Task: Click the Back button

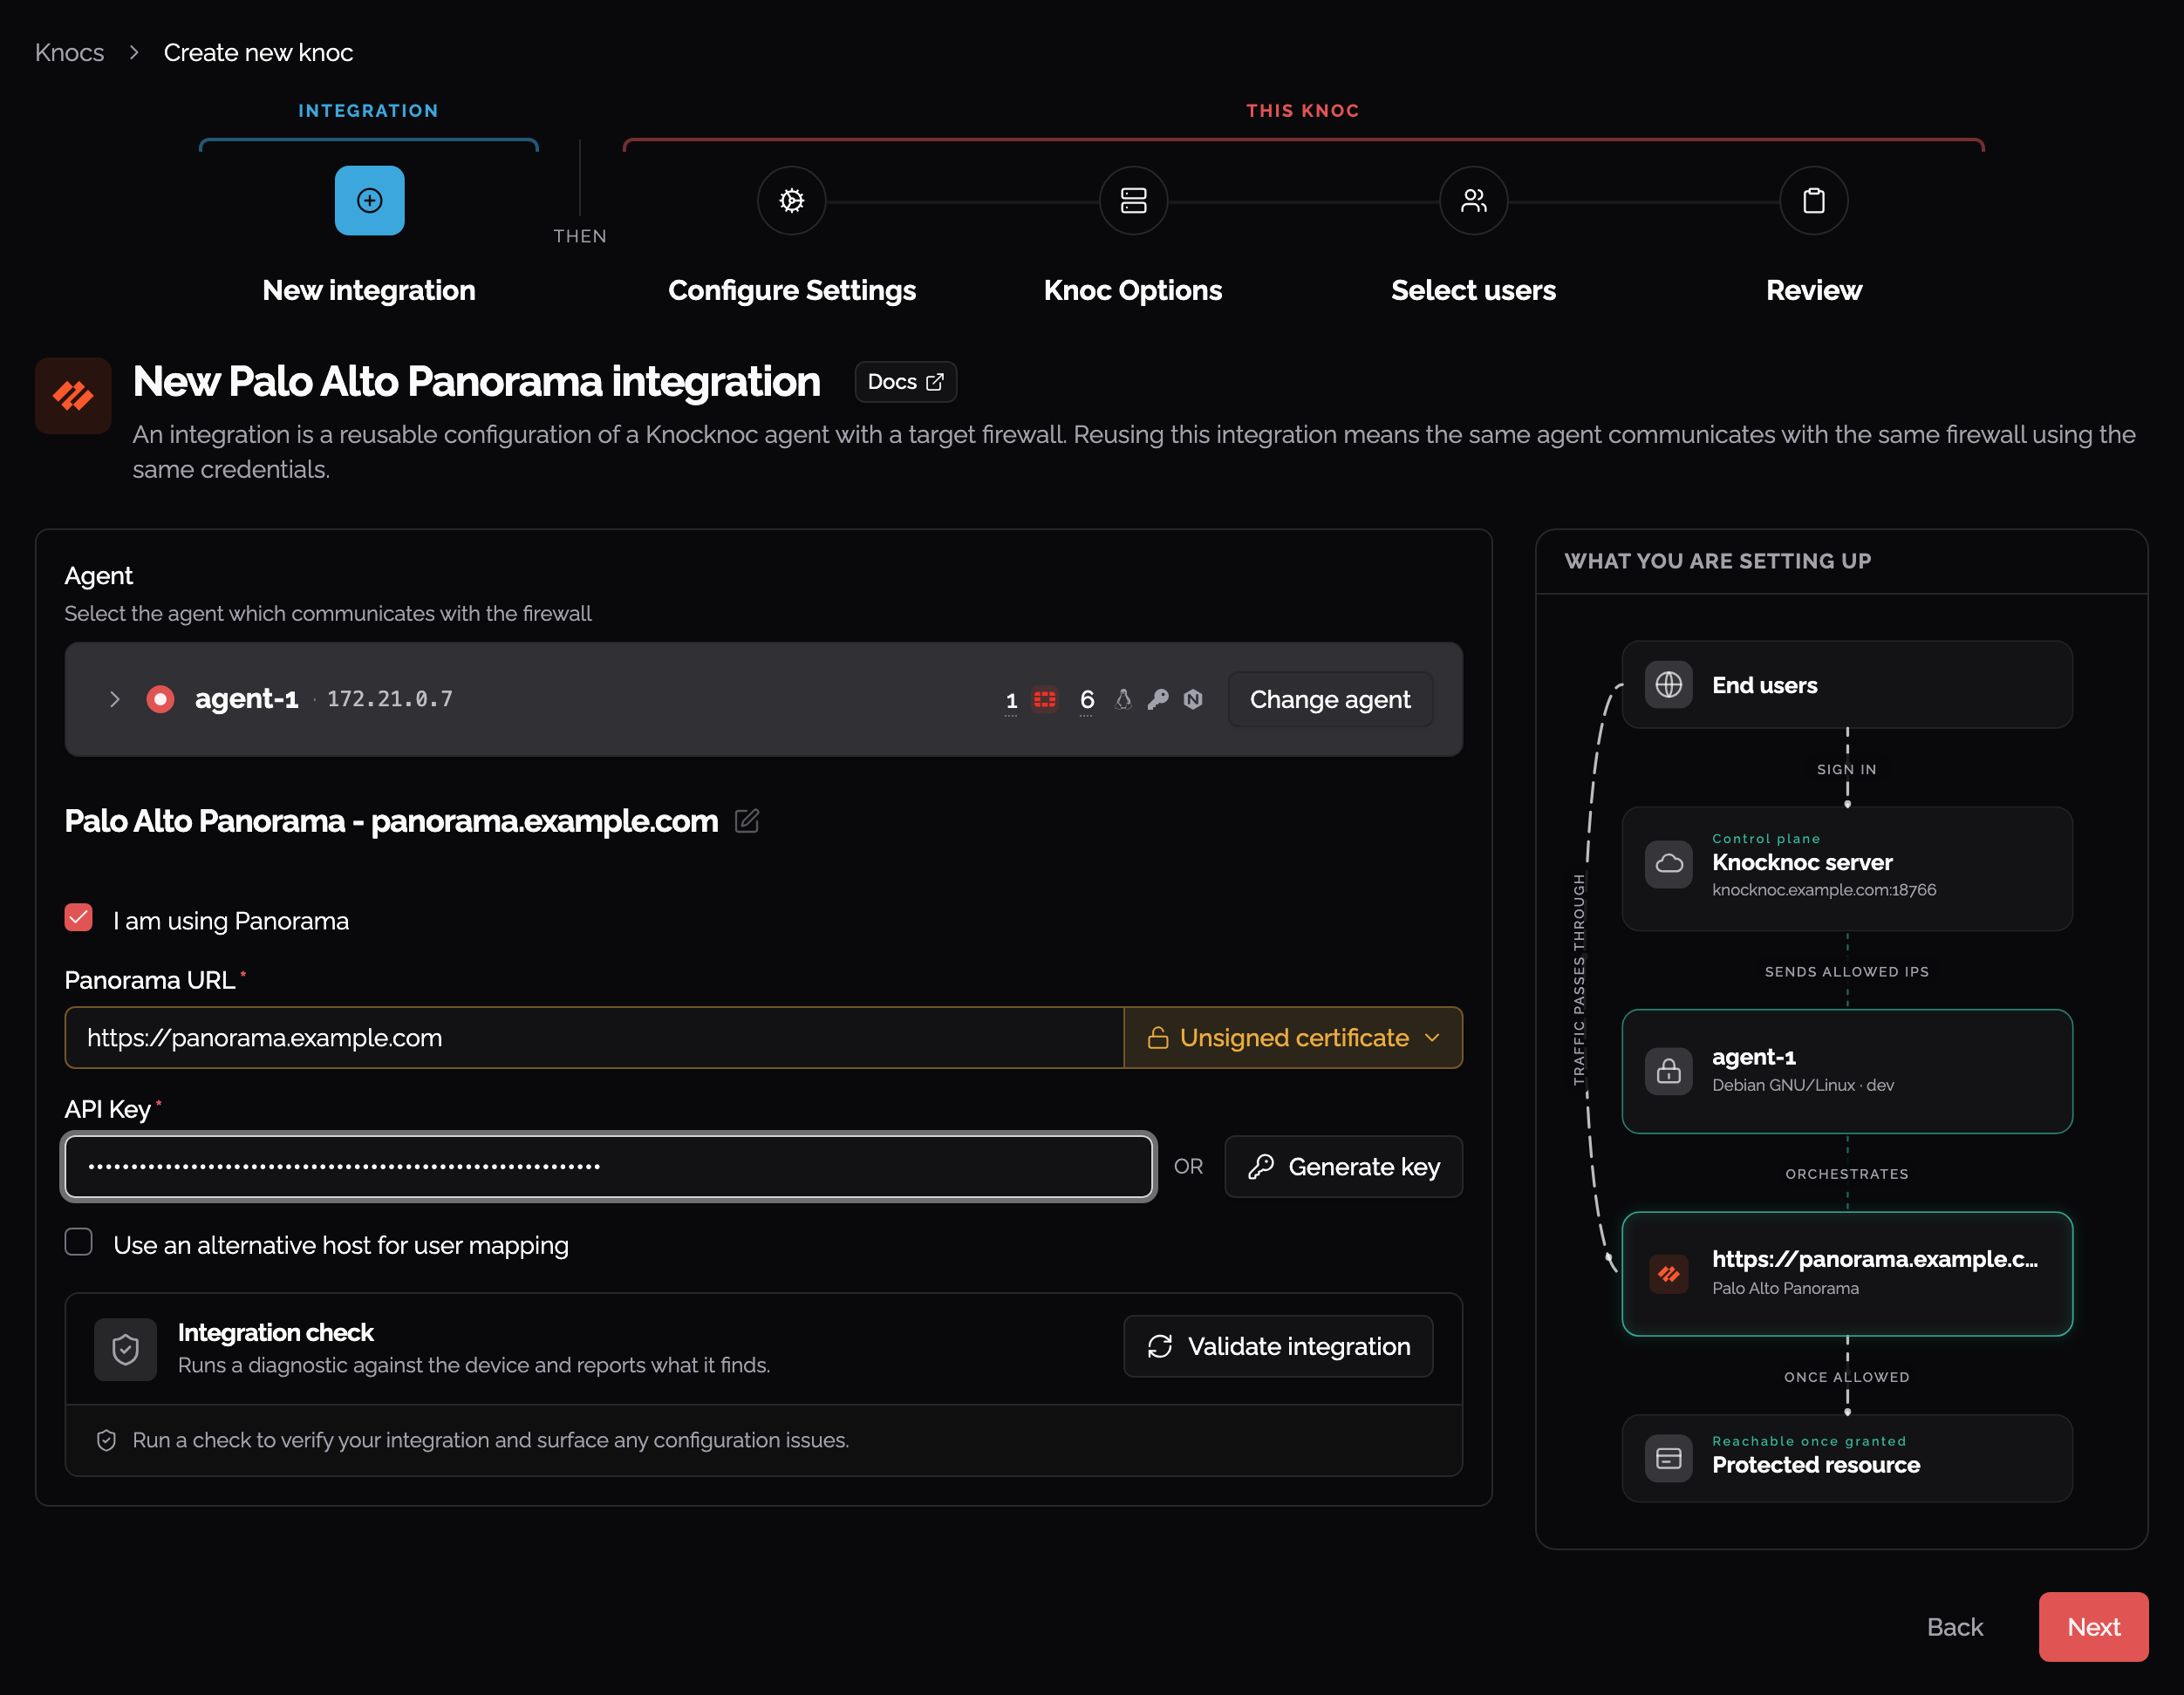Action: (x=1954, y=1627)
